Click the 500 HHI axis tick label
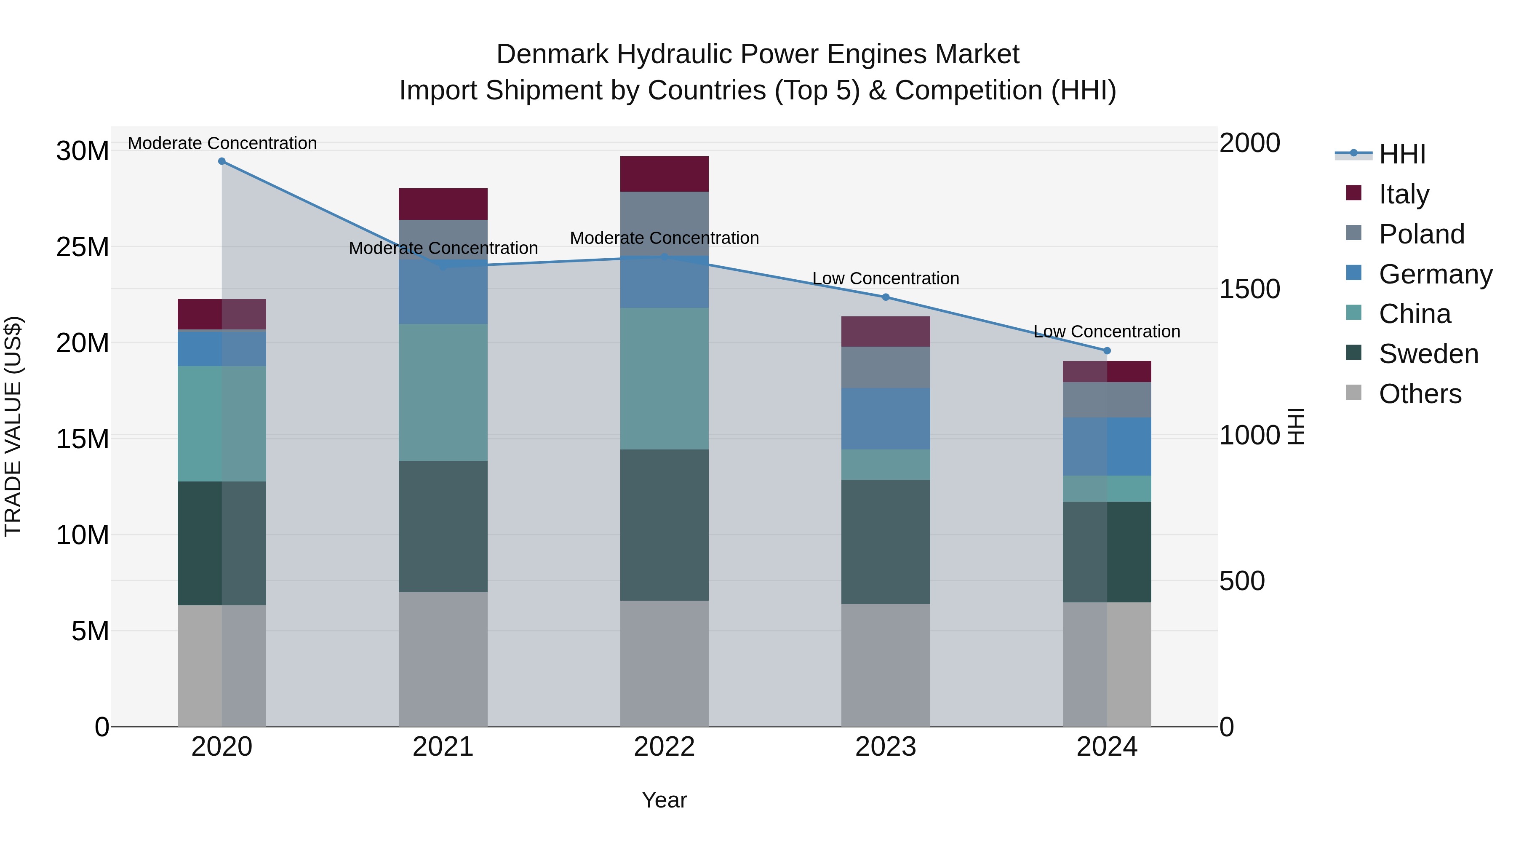This screenshot has width=1516, height=853. (1242, 581)
